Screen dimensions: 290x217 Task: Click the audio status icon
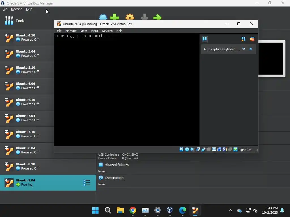coord(192,149)
